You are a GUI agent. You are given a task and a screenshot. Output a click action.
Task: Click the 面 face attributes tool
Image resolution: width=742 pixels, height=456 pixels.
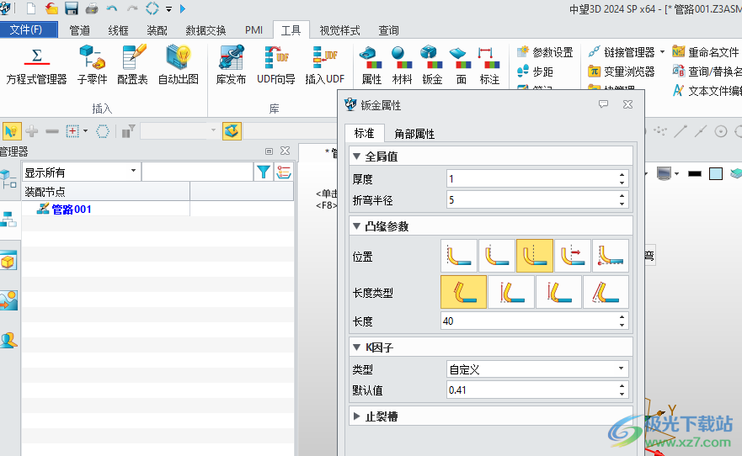(x=461, y=66)
